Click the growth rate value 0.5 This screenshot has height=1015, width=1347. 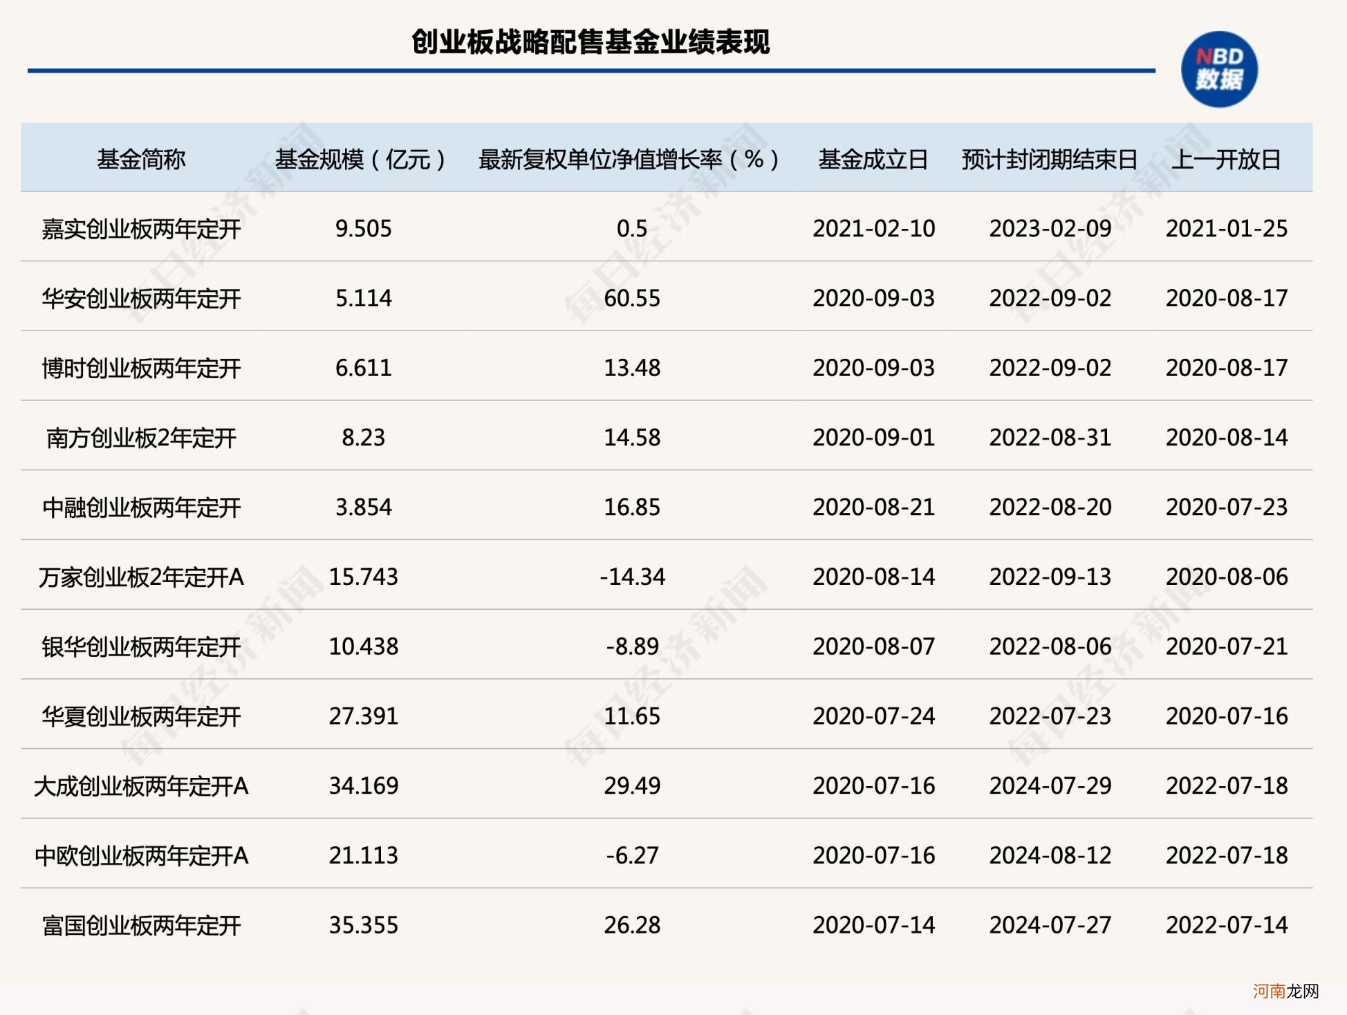pos(632,229)
